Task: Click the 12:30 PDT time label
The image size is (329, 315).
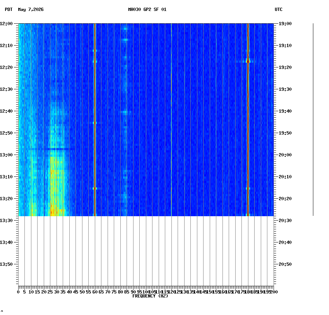Action: pyautogui.click(x=6, y=89)
